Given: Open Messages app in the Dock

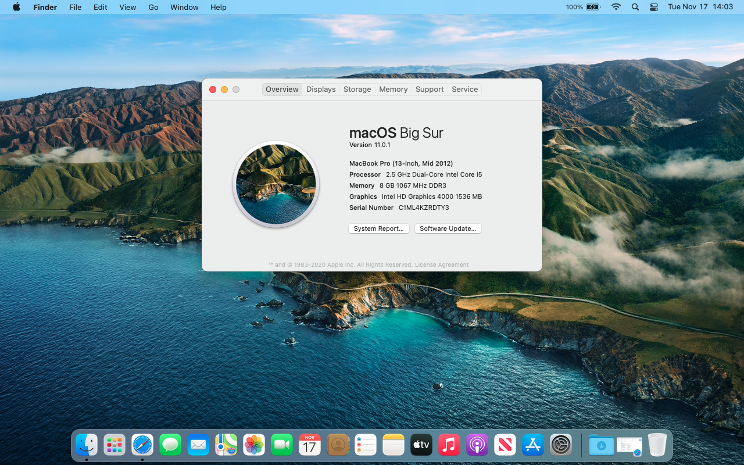Looking at the screenshot, I should tap(170, 445).
